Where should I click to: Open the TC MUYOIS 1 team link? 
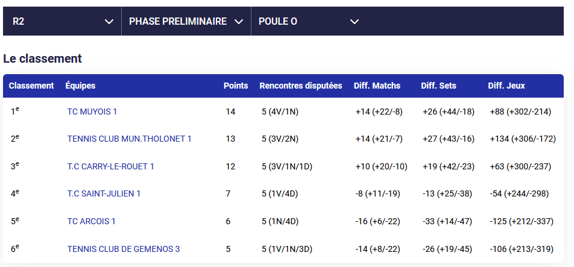coord(92,112)
